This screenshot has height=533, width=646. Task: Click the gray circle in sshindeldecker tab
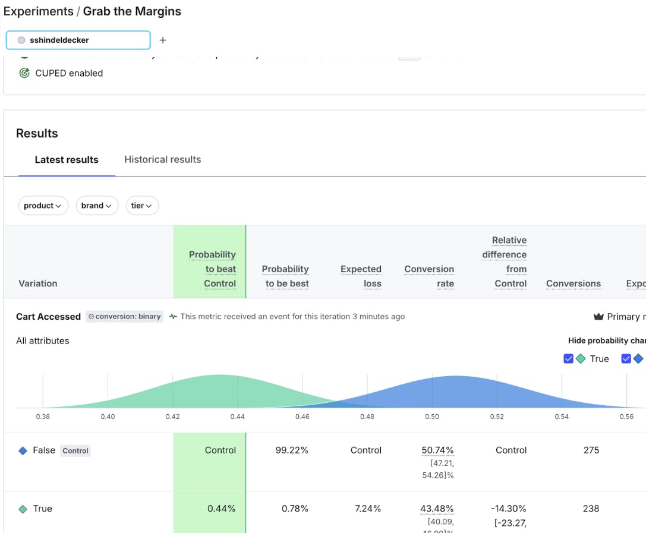point(21,40)
